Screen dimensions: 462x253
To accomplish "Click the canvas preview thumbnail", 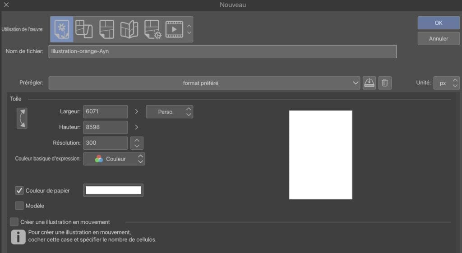I will point(321,155).
